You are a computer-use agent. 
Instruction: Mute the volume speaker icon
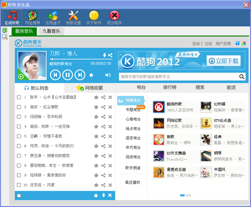[x=108, y=75]
